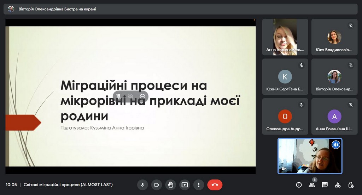Image resolution: width=362 pixels, height=195 pixels.
Task: Click Ксенія Сергіївна's tile with K avatar
Action: coord(285,77)
